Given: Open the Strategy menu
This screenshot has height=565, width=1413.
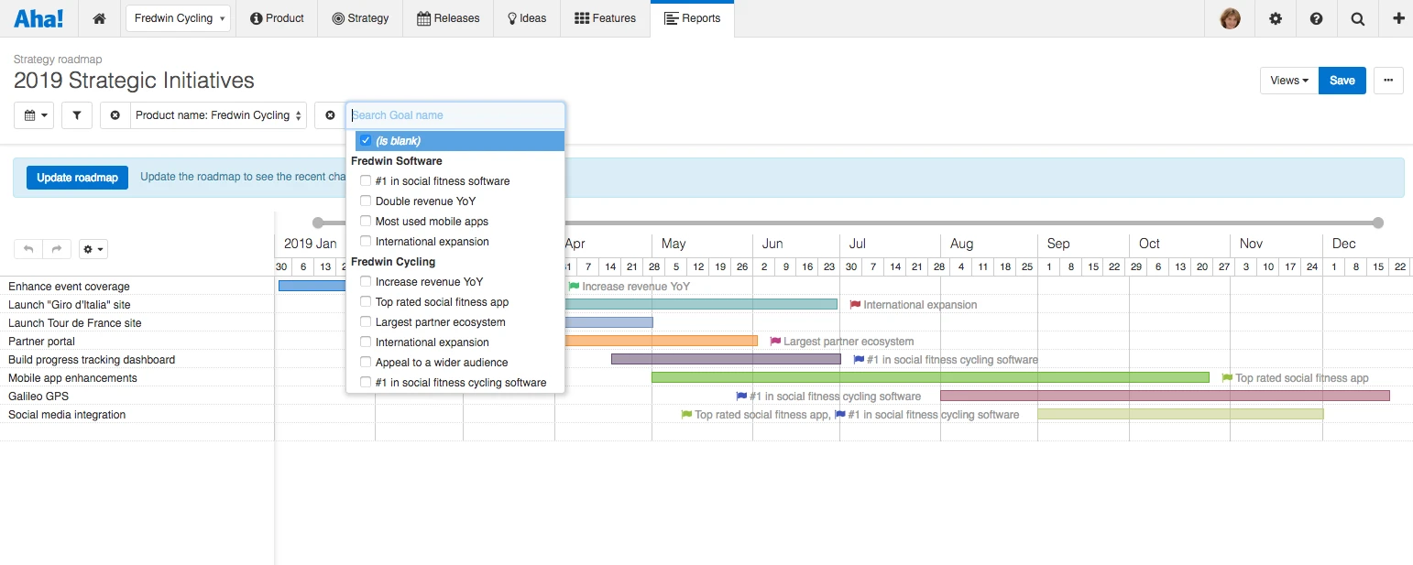Looking at the screenshot, I should [x=360, y=18].
